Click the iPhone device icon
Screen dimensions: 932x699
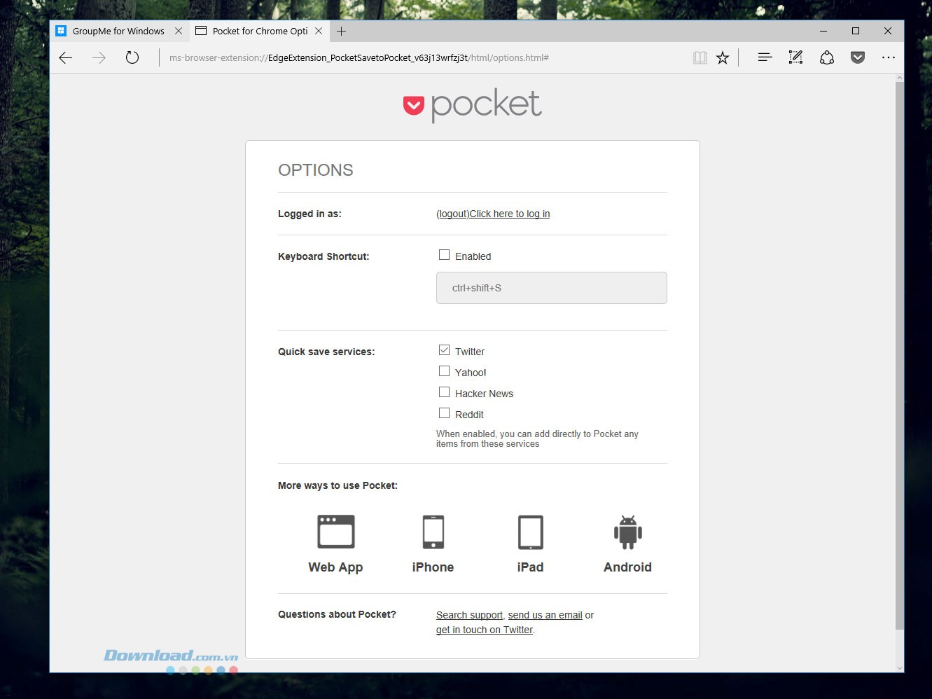(x=433, y=532)
